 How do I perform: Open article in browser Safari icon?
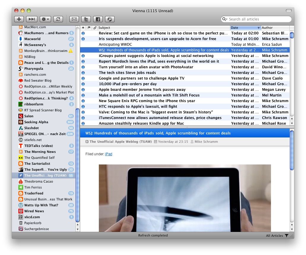tap(110, 19)
